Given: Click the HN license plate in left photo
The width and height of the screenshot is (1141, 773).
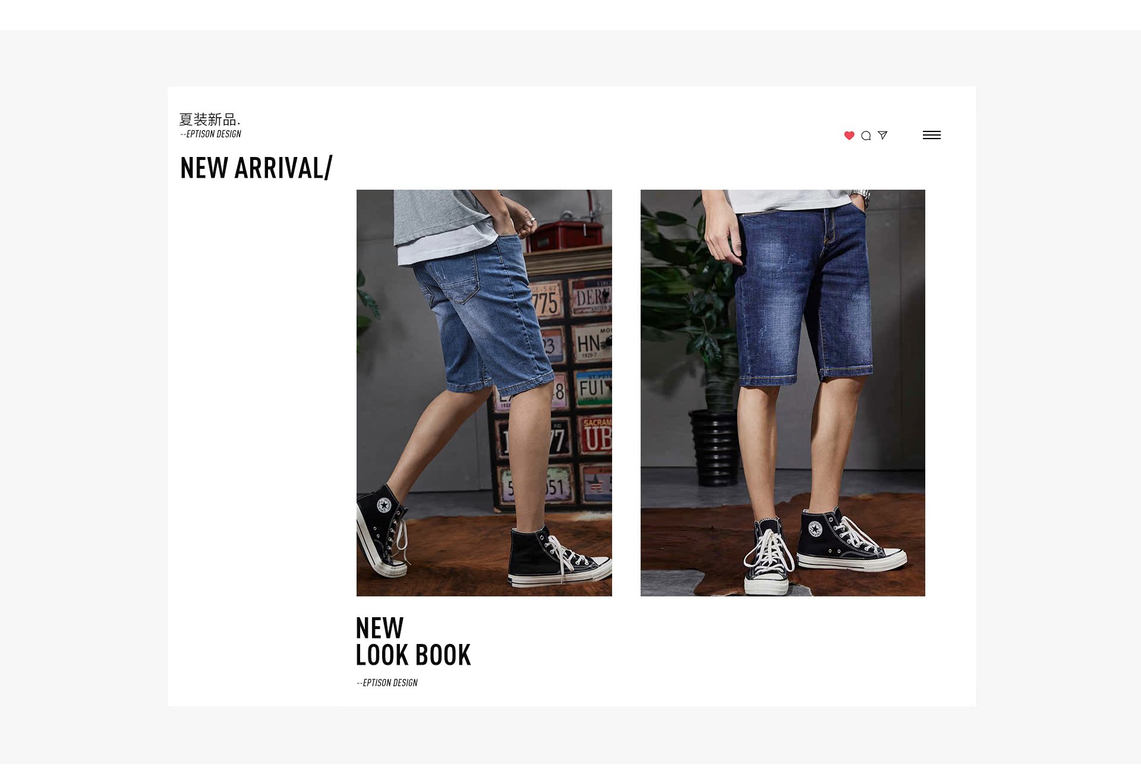Looking at the screenshot, I should coord(591,343).
